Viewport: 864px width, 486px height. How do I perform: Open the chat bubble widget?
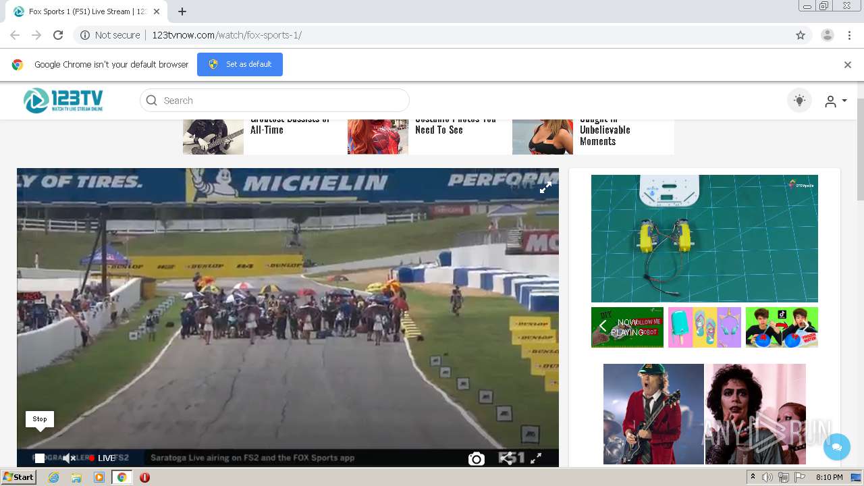click(x=837, y=447)
